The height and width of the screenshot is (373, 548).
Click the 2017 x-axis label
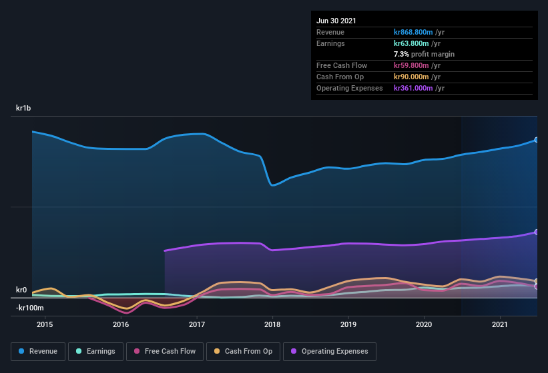(x=197, y=324)
